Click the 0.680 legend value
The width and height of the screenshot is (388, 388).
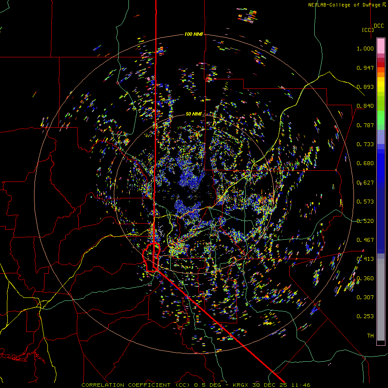(x=365, y=163)
